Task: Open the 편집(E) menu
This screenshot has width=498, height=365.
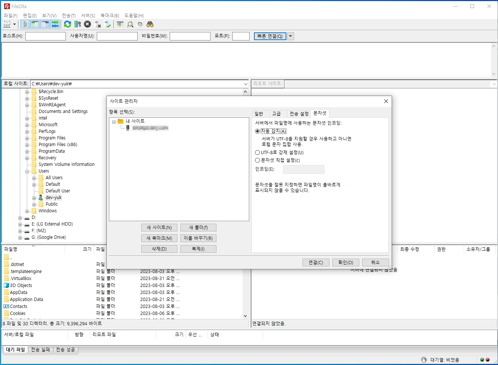Action: (x=30, y=15)
